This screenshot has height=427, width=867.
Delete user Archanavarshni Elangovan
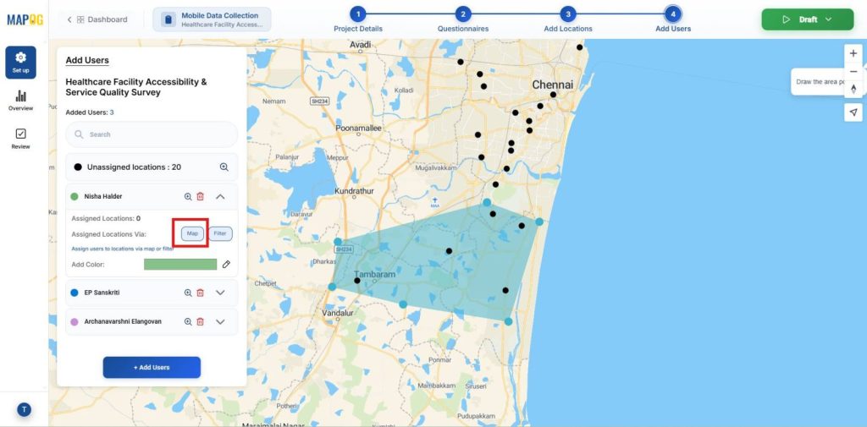point(200,321)
